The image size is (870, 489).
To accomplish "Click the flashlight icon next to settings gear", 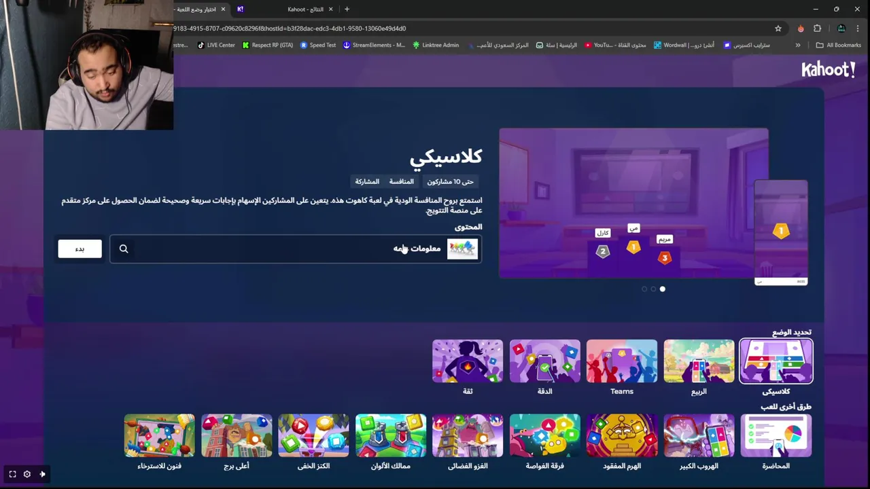I will 42,474.
